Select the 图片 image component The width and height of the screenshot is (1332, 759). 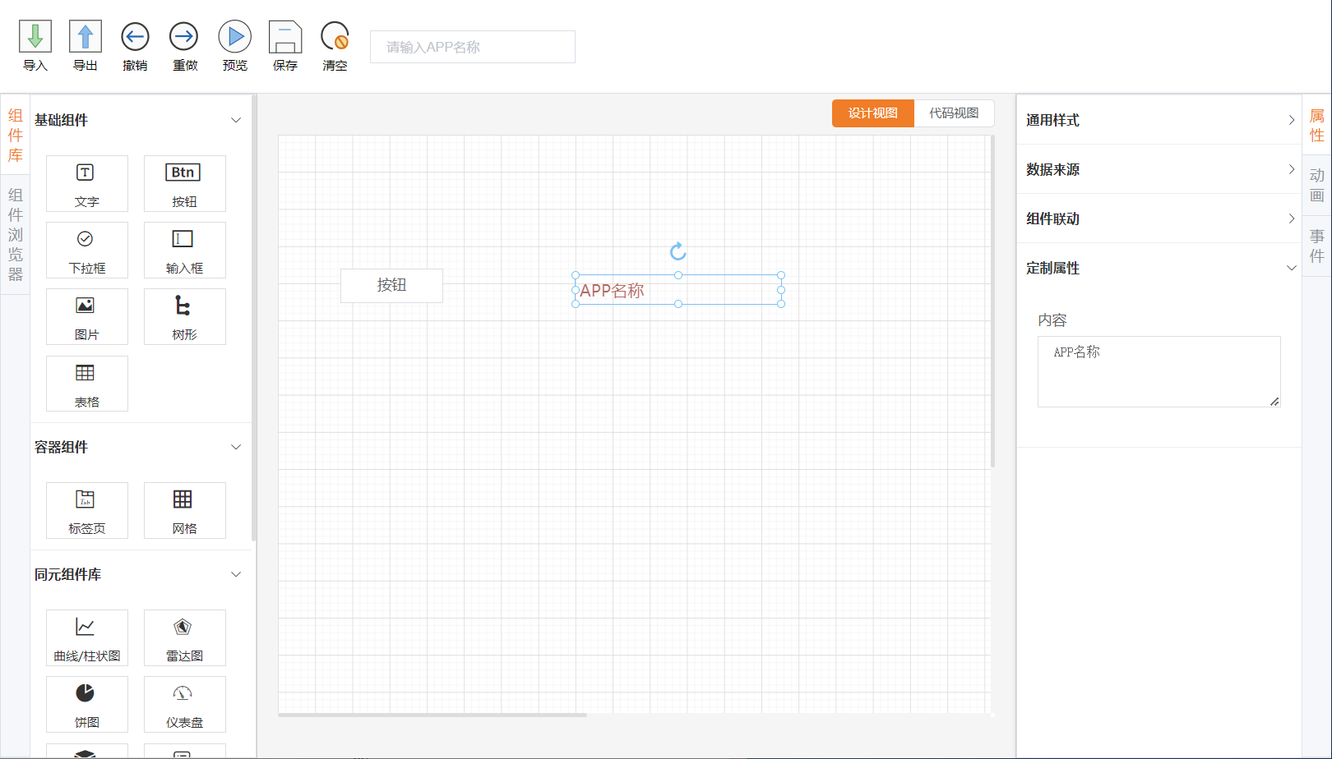[x=87, y=317]
